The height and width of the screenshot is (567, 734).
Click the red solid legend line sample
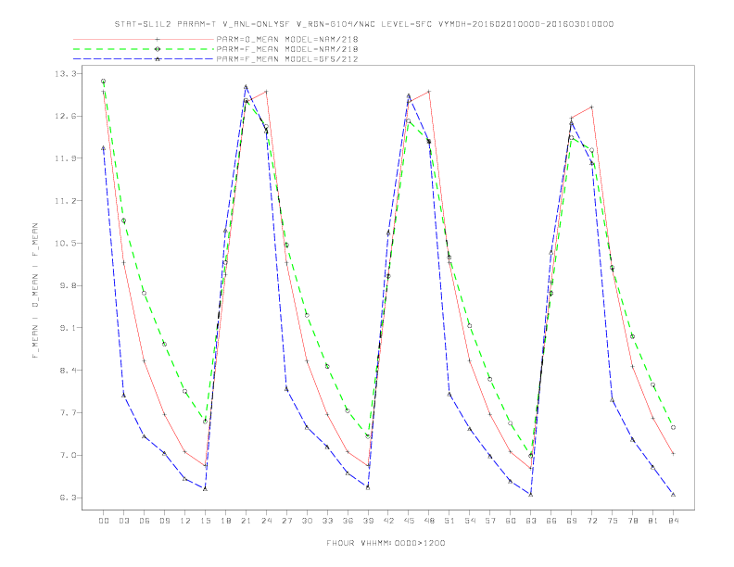[144, 39]
